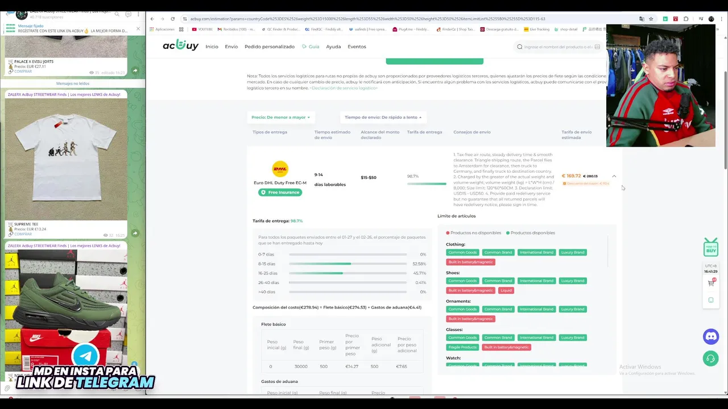Viewport: 728px width, 409px height.
Task: Click the 16-25 días delivery progress bar
Action: coord(348,273)
